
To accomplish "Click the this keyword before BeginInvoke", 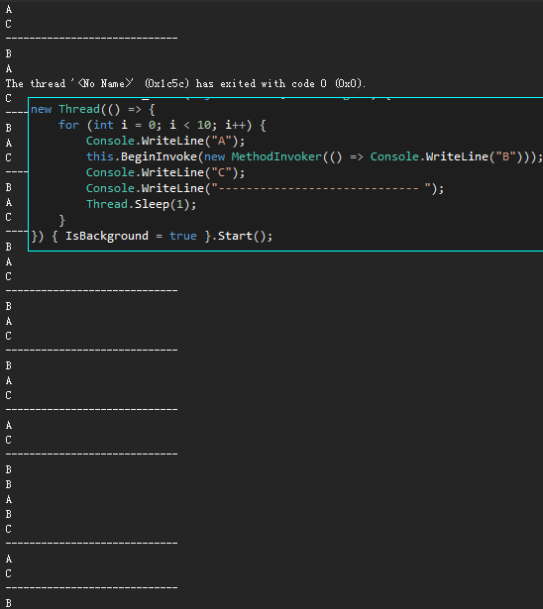I will click(100, 156).
